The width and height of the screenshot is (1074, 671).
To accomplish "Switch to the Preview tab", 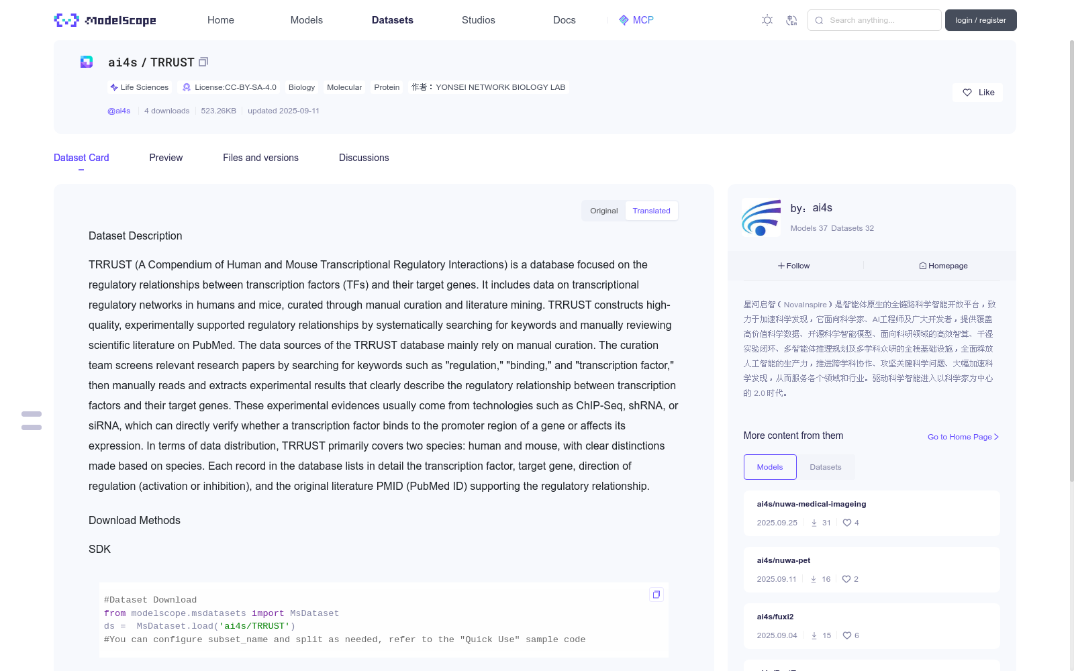I will [166, 158].
